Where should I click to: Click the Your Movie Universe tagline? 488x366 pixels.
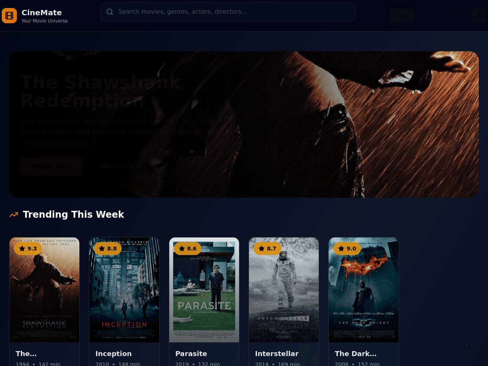coord(45,21)
